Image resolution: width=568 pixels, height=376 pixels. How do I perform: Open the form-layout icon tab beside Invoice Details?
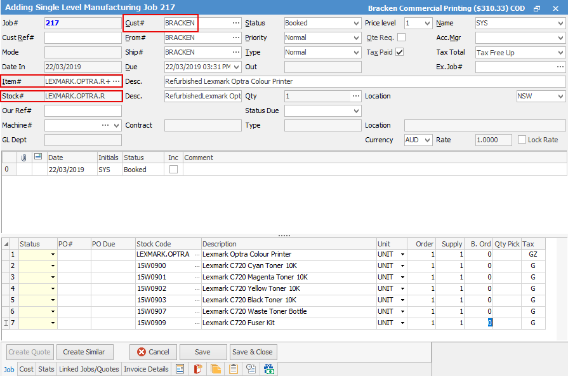coord(180,369)
